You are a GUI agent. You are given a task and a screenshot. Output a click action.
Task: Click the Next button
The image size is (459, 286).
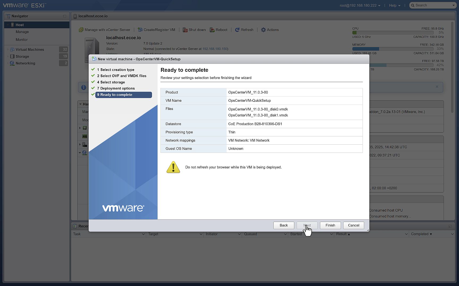click(x=307, y=225)
